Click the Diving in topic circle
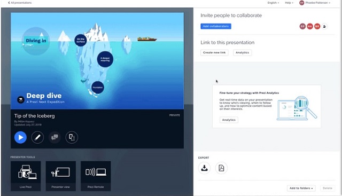342x196 pixels. [36, 41]
